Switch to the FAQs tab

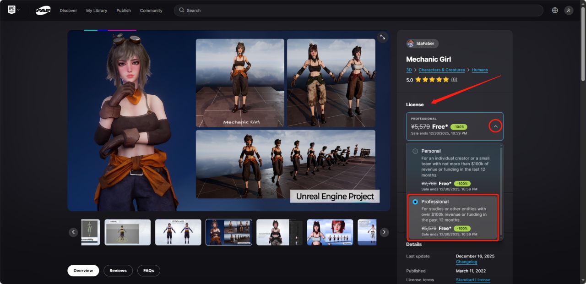[149, 271]
